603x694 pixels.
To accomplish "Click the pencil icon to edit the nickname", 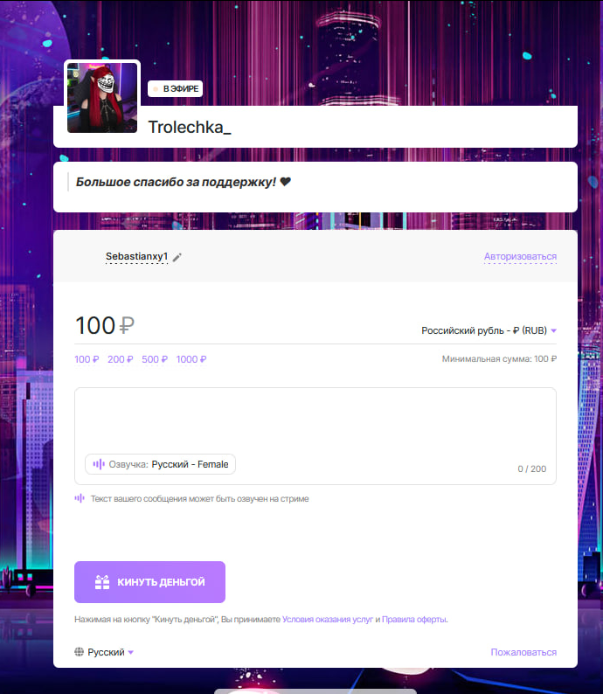I will click(x=177, y=257).
